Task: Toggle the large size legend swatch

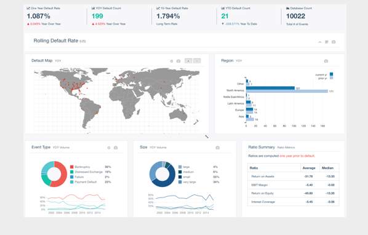Action: tap(180, 167)
